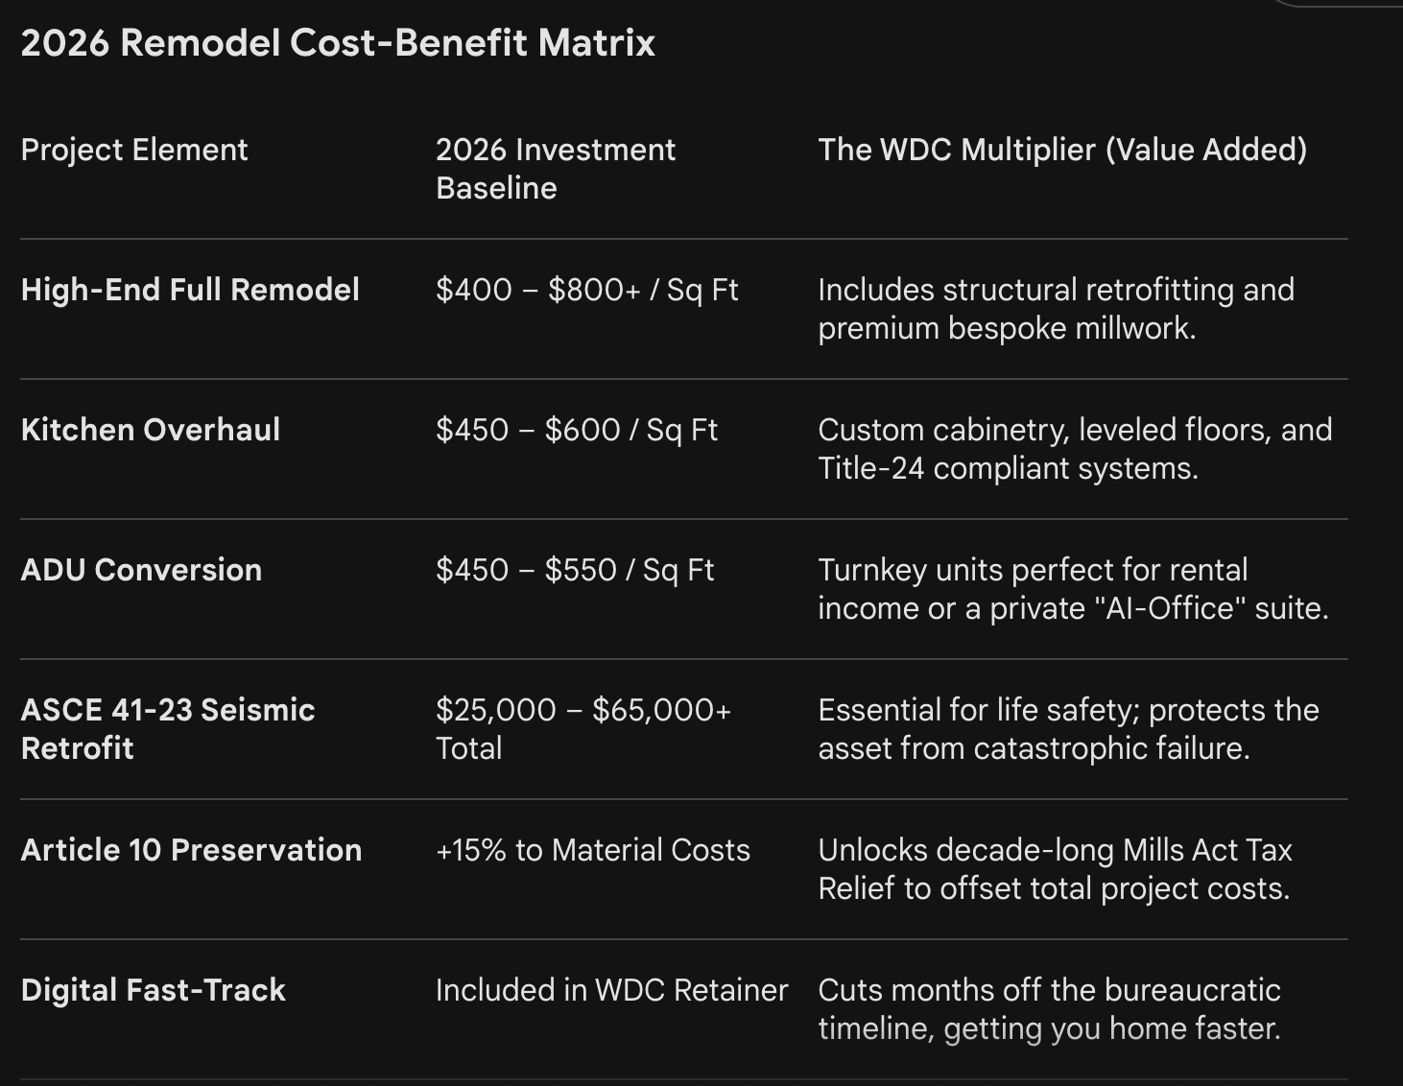Click the "Included in WDC Retainer" cell
The image size is (1403, 1086).
pos(611,990)
